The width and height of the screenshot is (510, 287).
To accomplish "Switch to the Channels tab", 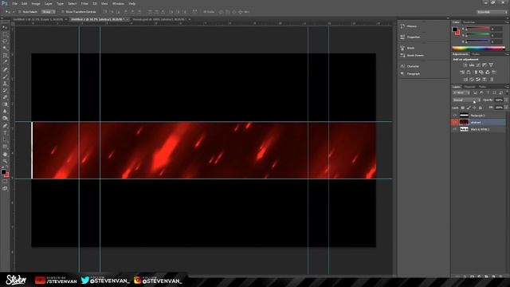I will pyautogui.click(x=469, y=87).
